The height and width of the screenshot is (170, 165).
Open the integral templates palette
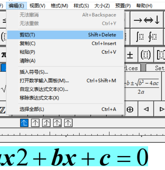coord(147,37)
